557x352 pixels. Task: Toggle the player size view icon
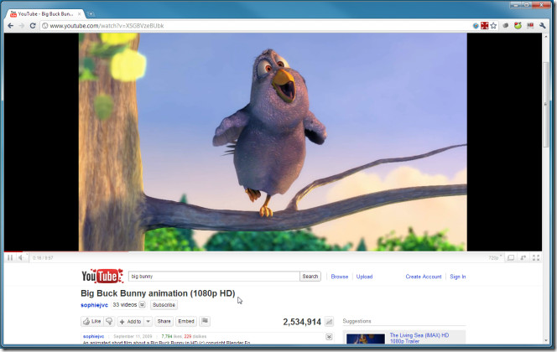pos(511,257)
